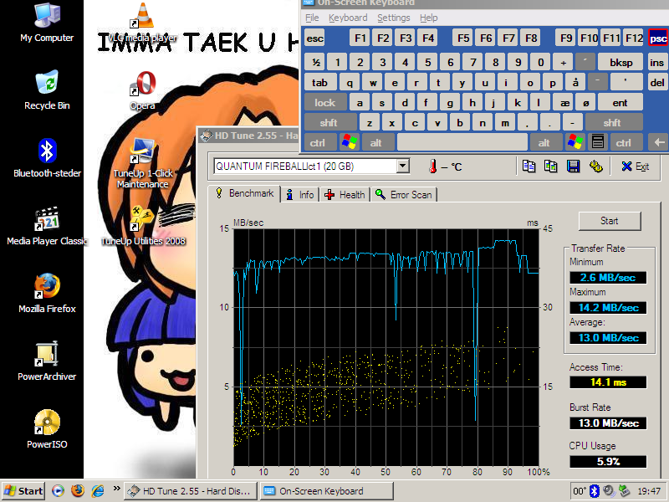Click the 19:47 clock in system tray
This screenshot has width=669, height=502.
[x=649, y=491]
